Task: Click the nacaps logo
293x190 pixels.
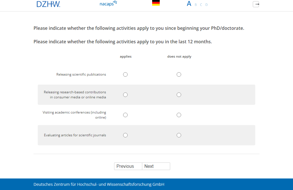Action: pos(108,4)
